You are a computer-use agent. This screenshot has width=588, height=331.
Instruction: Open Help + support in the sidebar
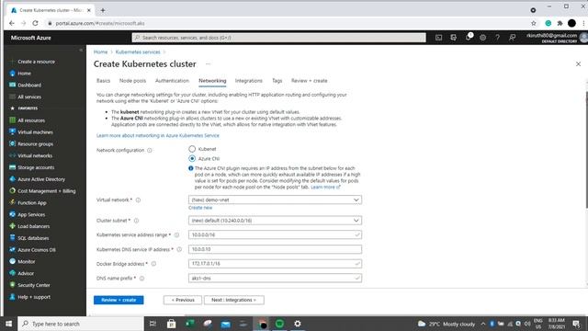coord(34,297)
